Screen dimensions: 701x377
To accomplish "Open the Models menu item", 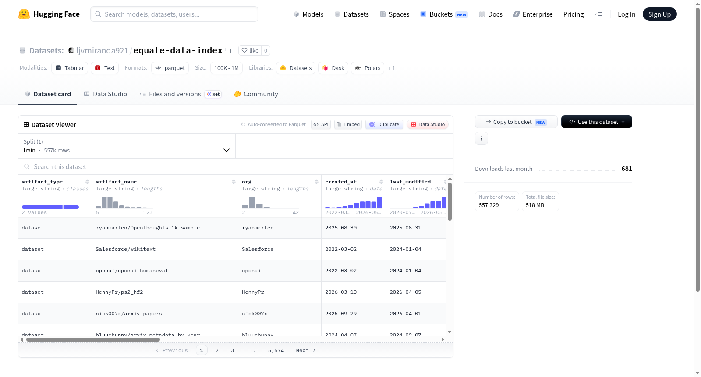I will coord(308,14).
